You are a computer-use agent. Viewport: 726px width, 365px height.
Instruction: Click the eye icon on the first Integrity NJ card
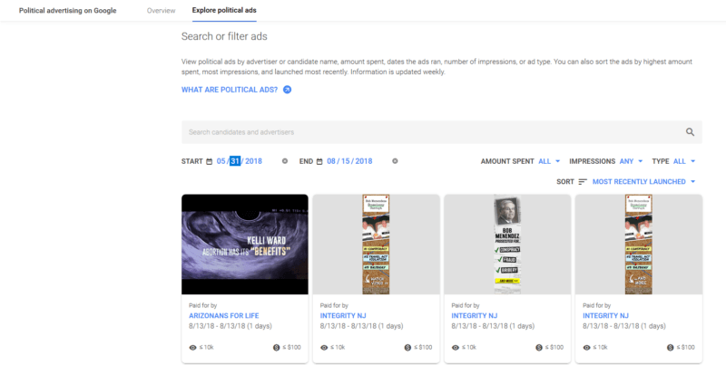pos(324,348)
